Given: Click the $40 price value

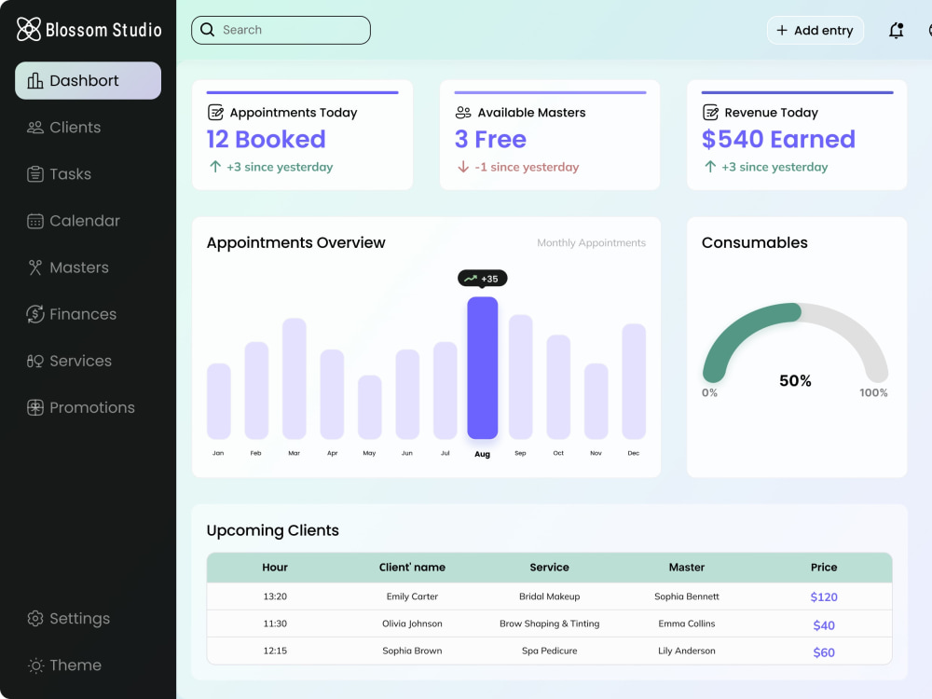Looking at the screenshot, I should point(824,624).
